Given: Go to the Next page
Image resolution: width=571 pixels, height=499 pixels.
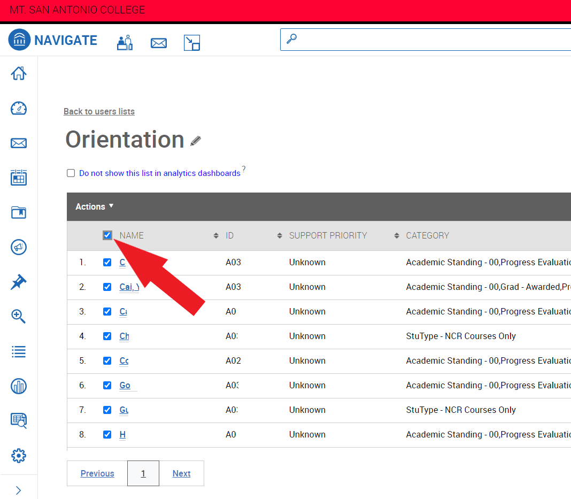Looking at the screenshot, I should 181,473.
